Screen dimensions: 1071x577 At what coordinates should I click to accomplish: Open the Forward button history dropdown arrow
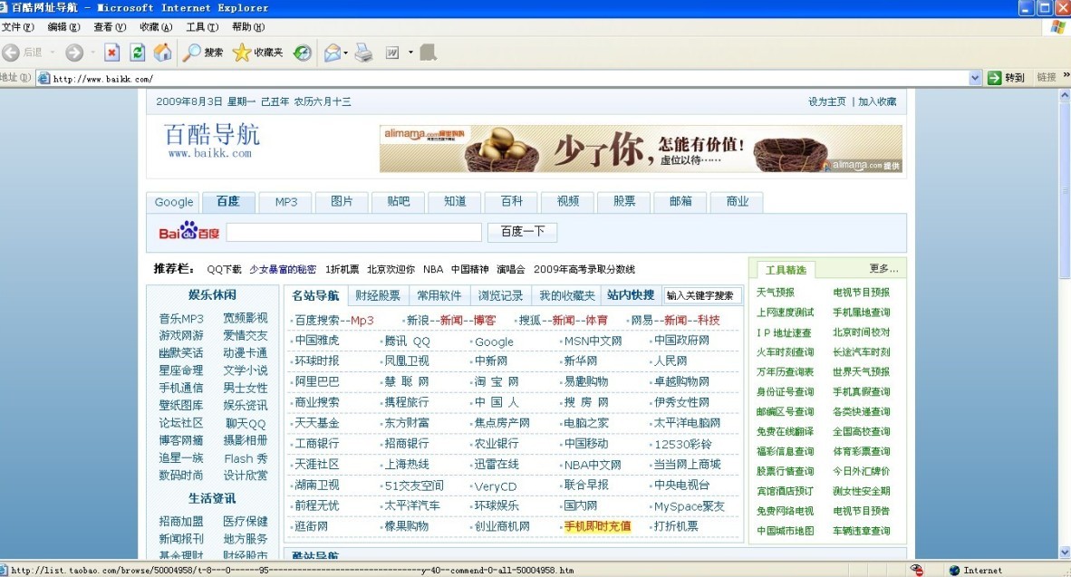(x=93, y=53)
